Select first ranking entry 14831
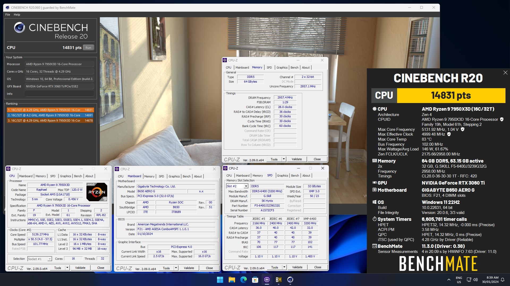This screenshot has width=510, height=286. [x=50, y=110]
